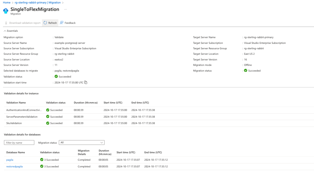Click the Feedback icon in toolbar
Image resolution: width=314 pixels, height=179 pixels.
pos(62,23)
